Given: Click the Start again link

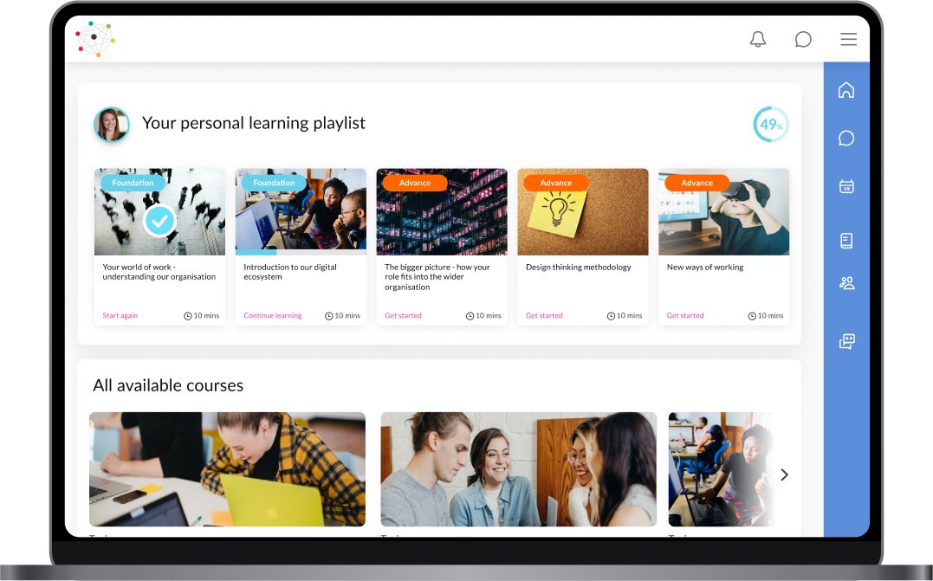Looking at the screenshot, I should tap(120, 316).
